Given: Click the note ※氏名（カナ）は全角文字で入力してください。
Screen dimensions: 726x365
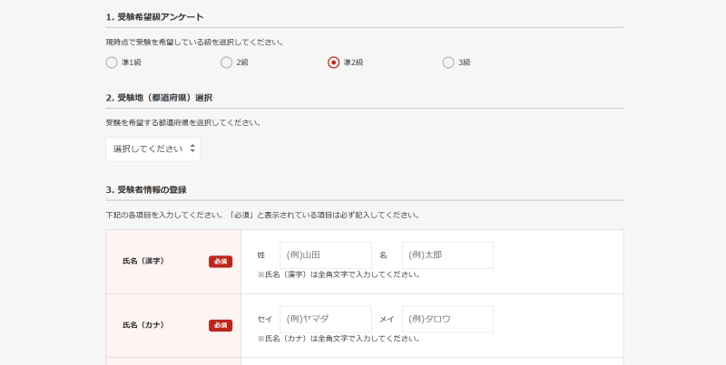Looking at the screenshot, I should 338,338.
